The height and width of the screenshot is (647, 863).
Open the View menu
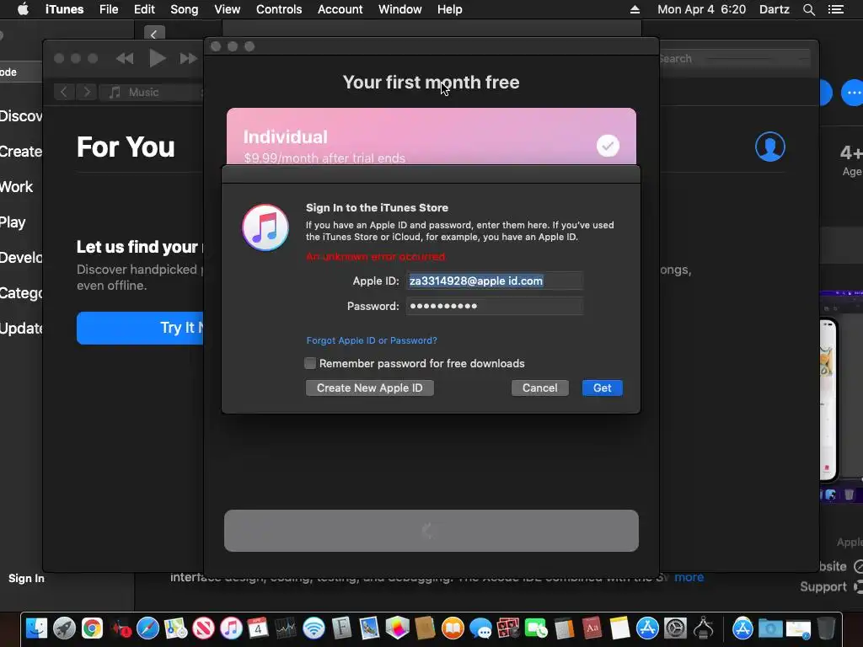click(x=227, y=9)
